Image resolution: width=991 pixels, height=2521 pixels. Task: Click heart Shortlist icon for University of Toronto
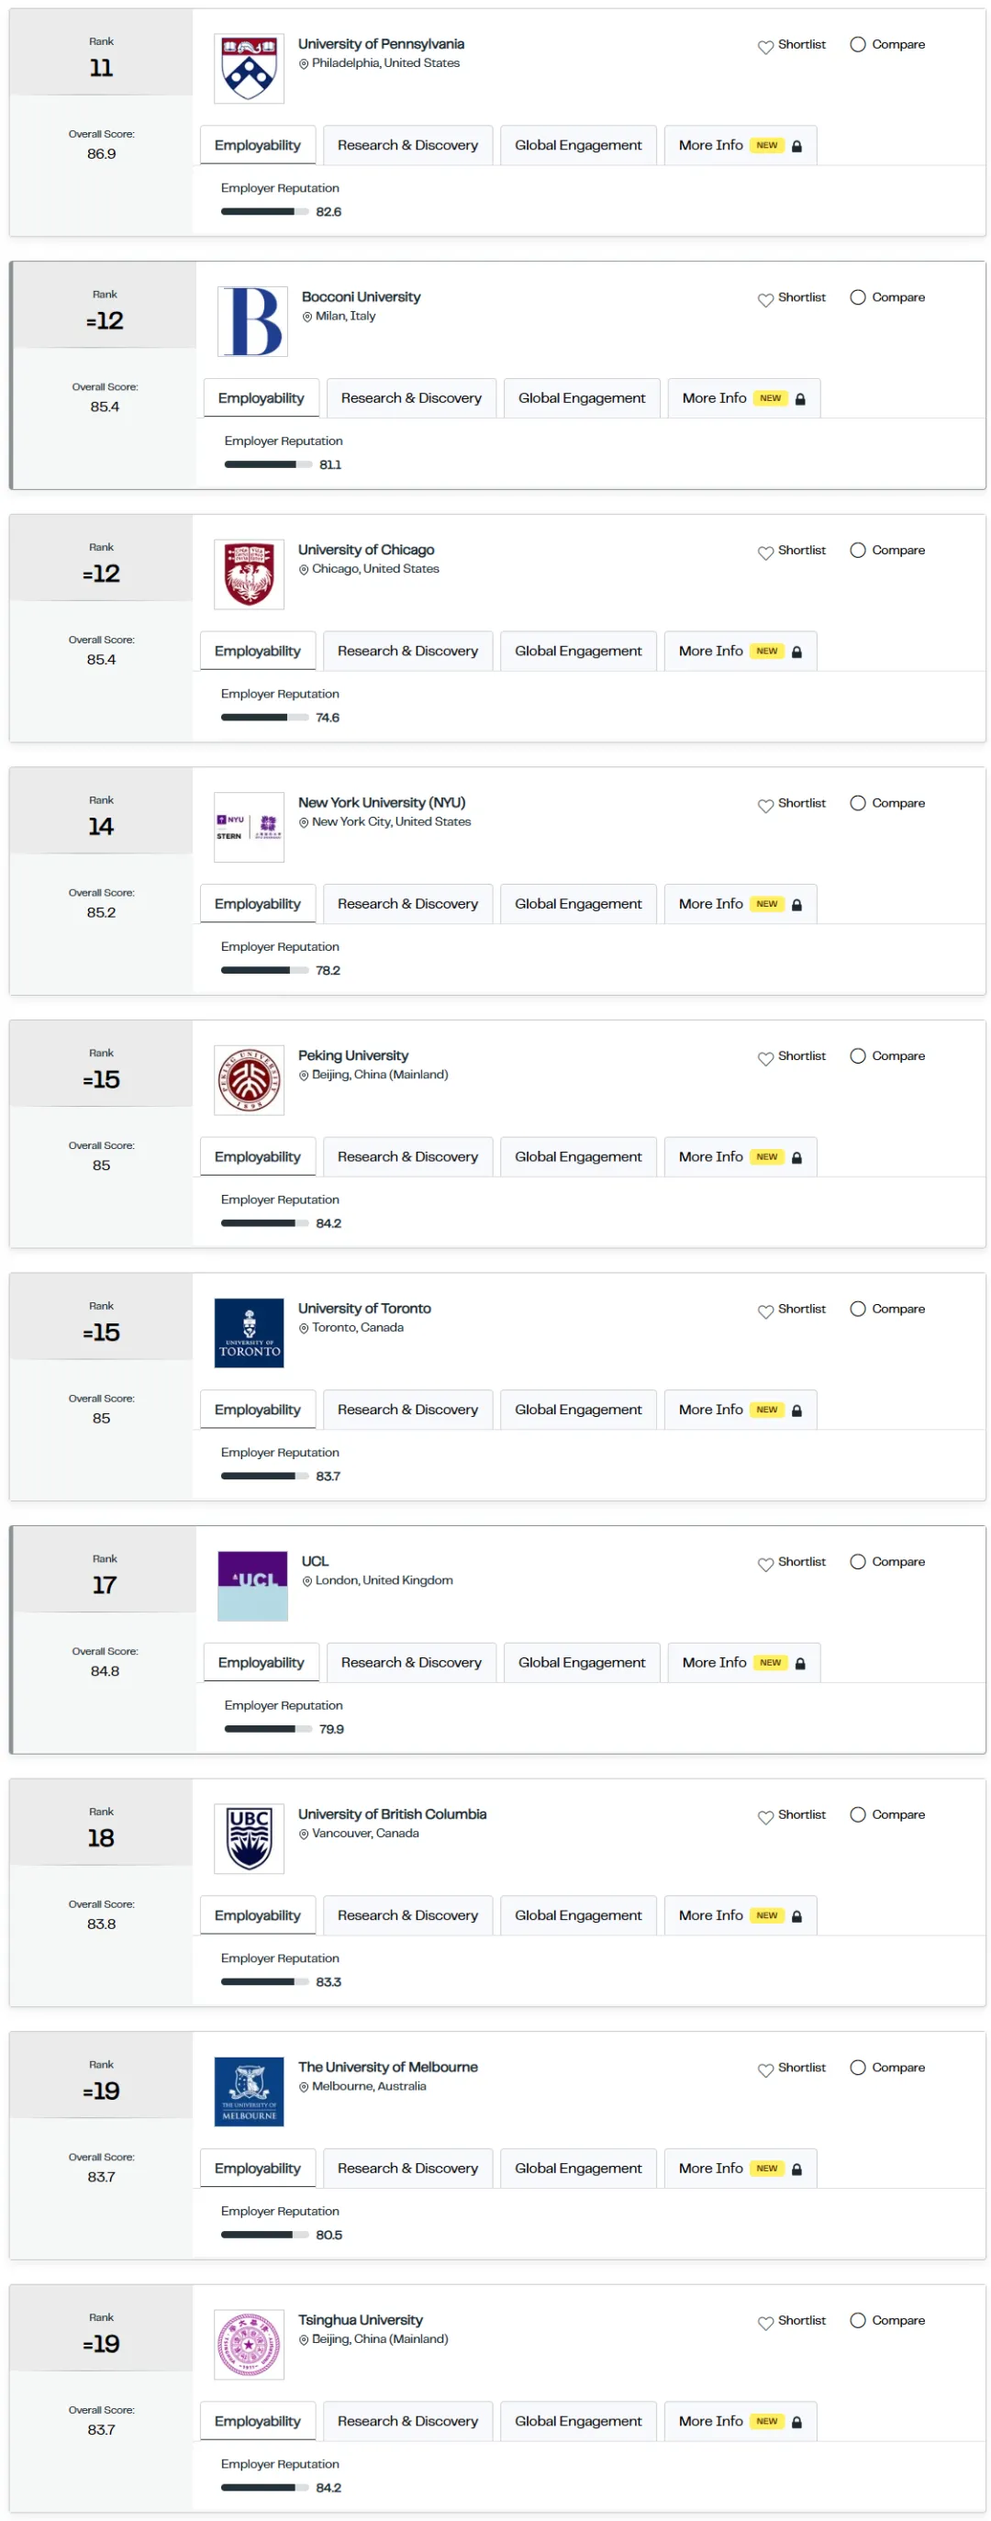click(765, 1311)
